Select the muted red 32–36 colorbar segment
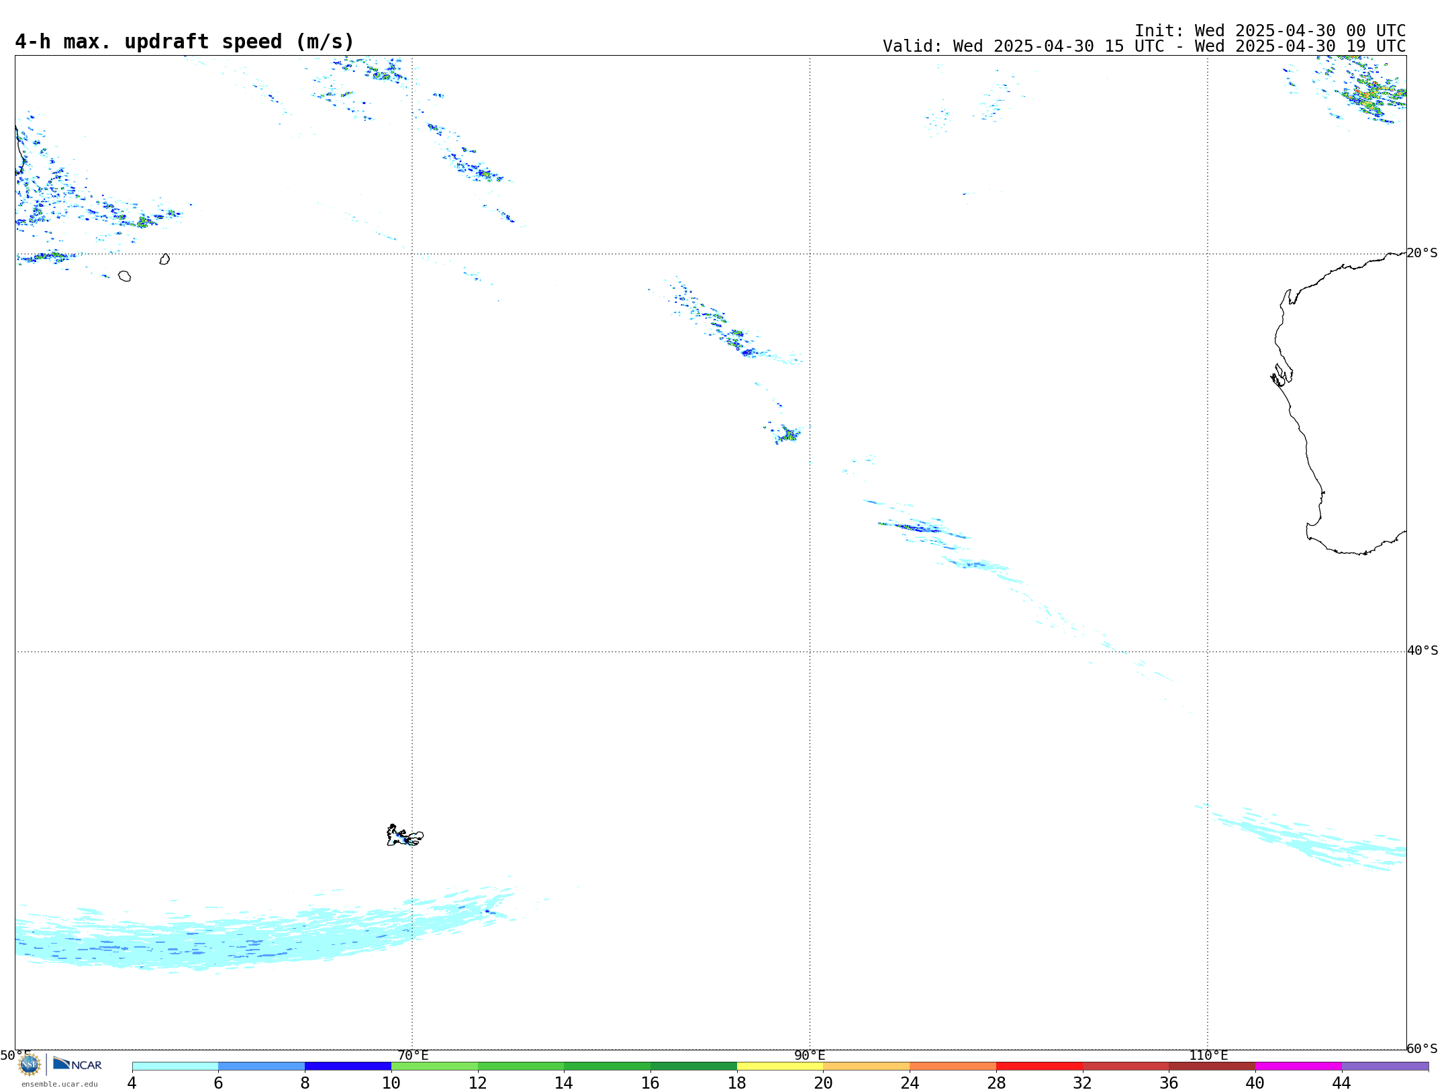The height and width of the screenshot is (1092, 1450). (1126, 1066)
